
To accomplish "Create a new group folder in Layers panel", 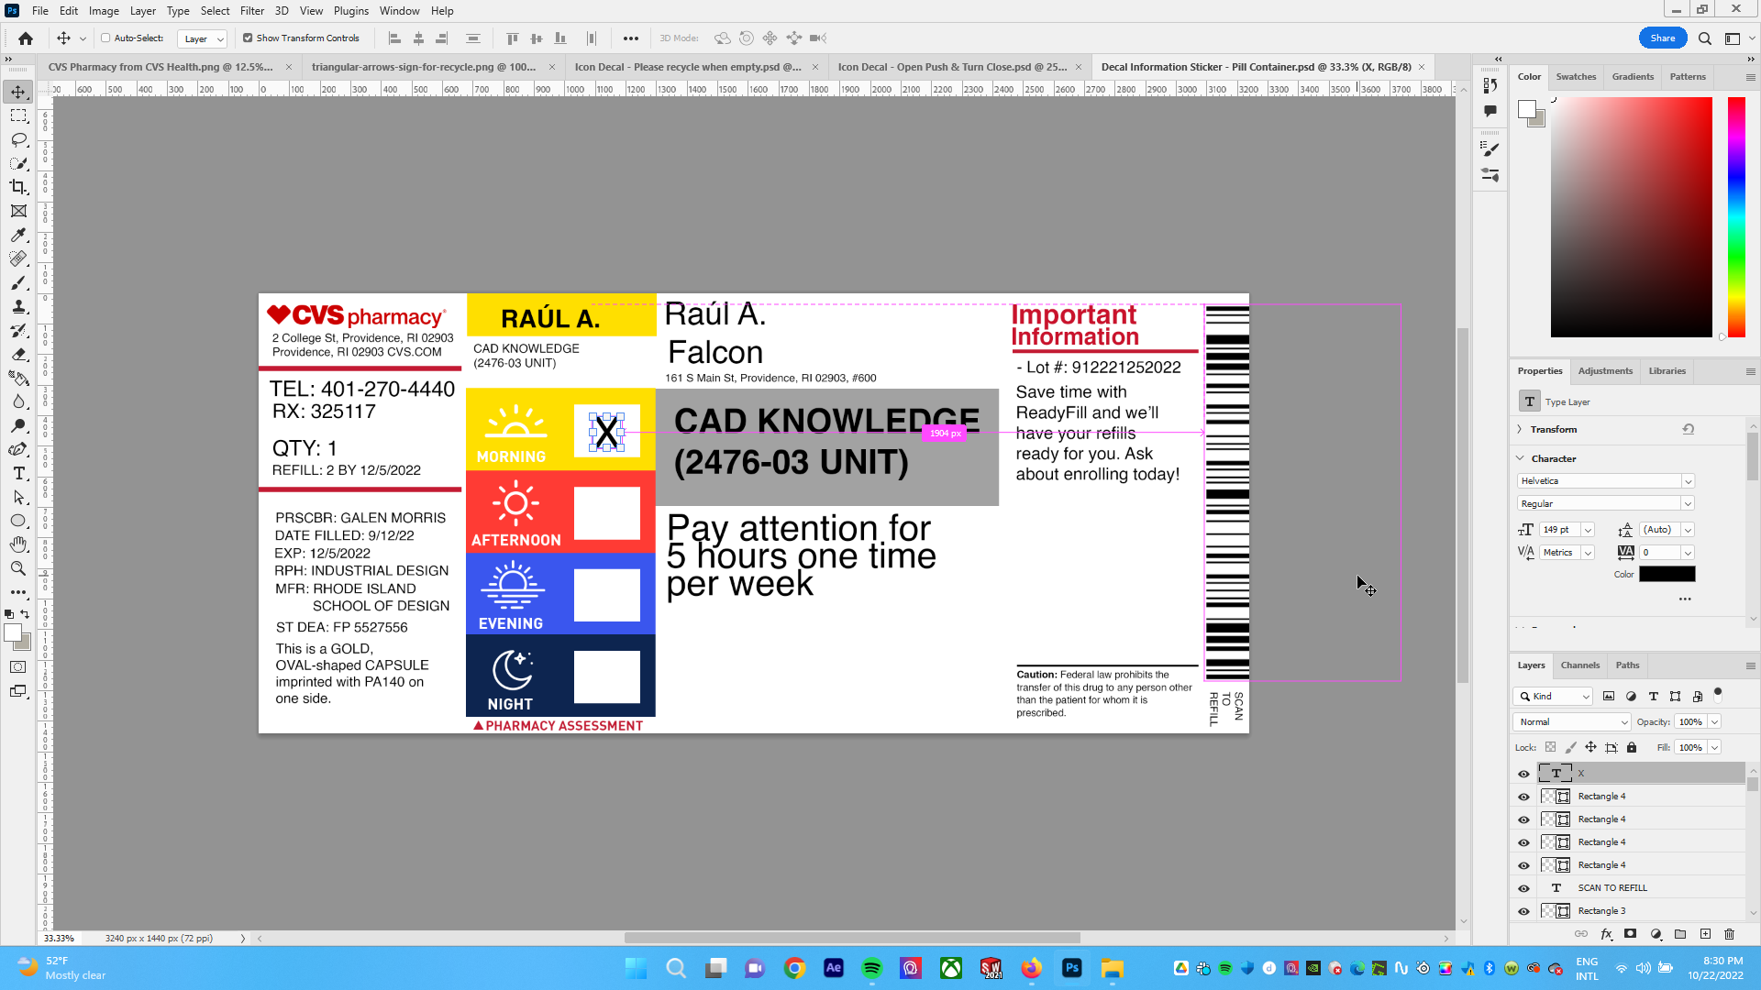I will click(1680, 934).
